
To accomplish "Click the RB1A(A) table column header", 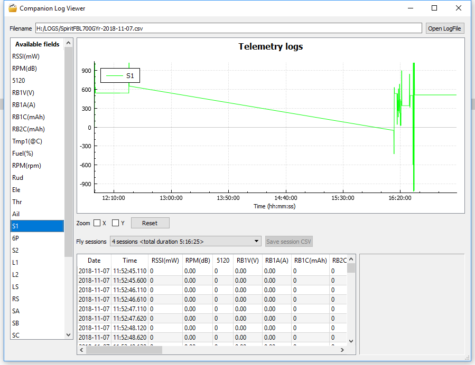I will pyautogui.click(x=277, y=260).
